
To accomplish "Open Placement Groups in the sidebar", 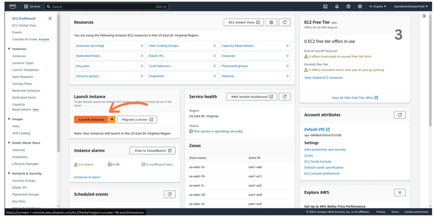I will [25, 194].
